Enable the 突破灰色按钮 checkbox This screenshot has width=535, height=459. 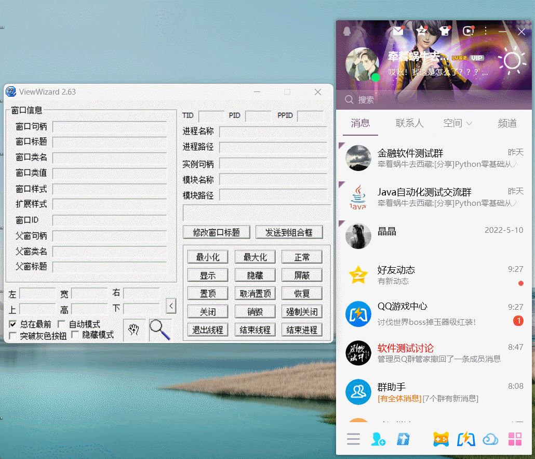click(x=12, y=335)
